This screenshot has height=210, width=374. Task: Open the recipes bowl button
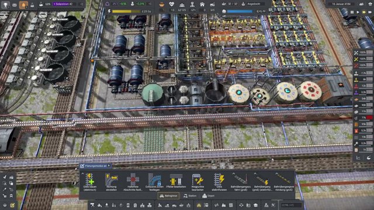369,157
